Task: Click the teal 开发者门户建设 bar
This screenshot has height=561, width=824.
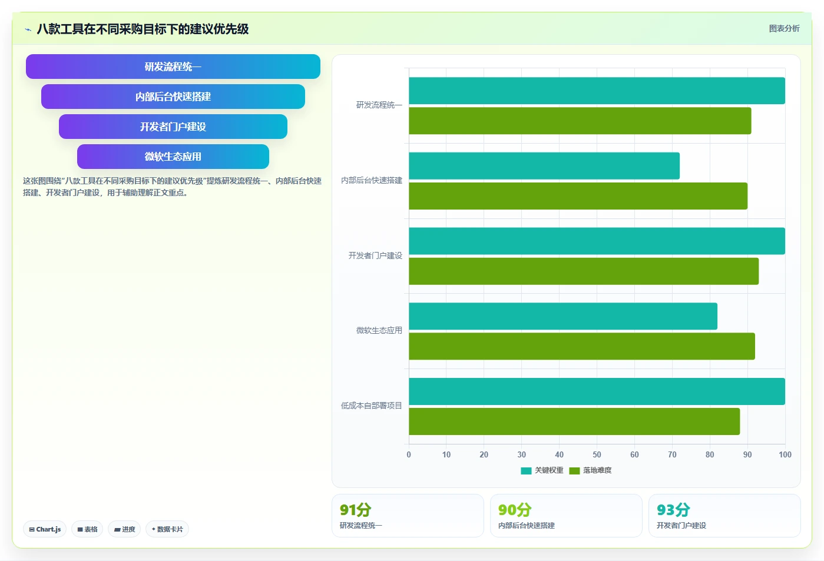Action: [597, 241]
